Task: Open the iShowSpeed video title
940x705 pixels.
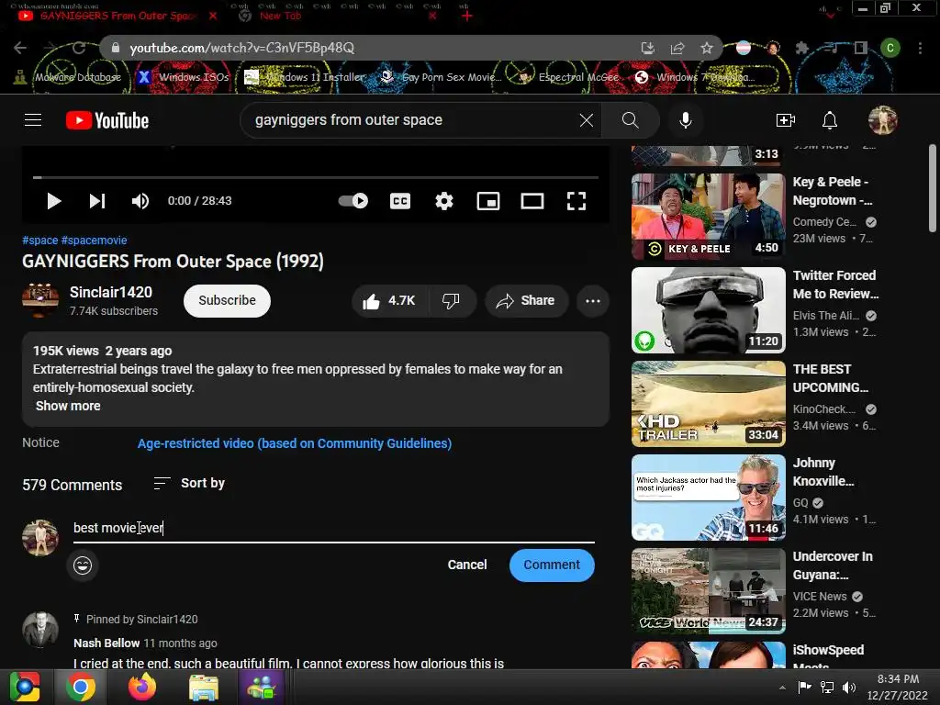Action: (x=829, y=657)
